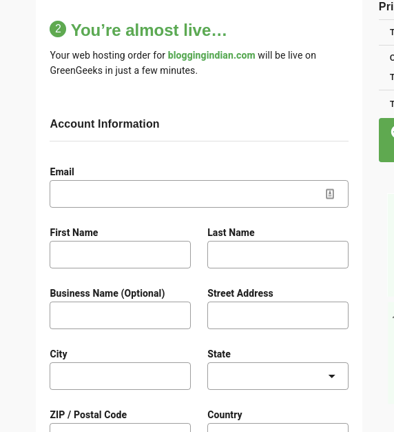Focus the Email input field
Viewport: 394px width, 432px height.
(x=199, y=194)
